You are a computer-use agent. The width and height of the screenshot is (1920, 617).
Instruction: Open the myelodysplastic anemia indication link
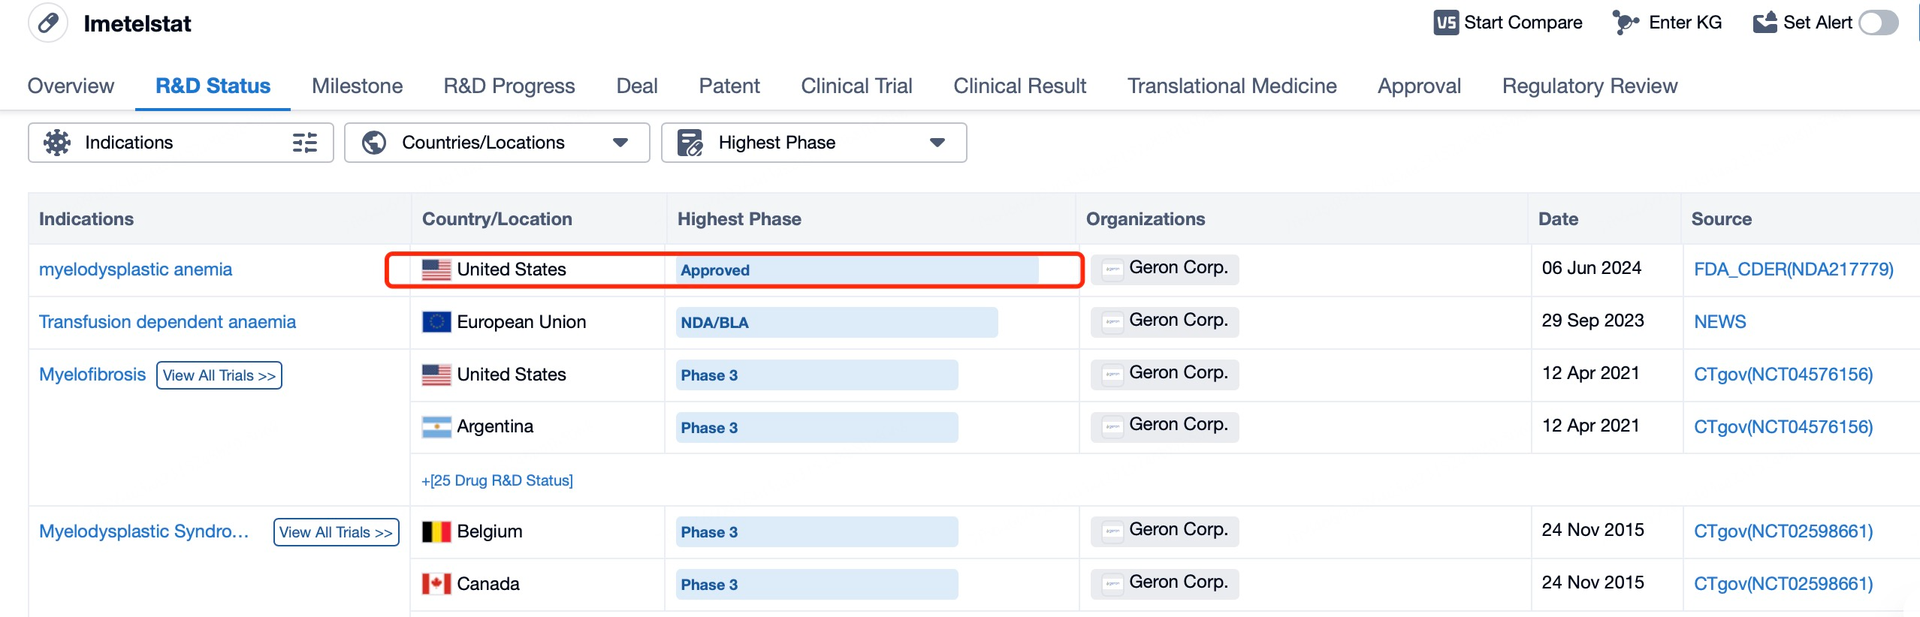135,269
